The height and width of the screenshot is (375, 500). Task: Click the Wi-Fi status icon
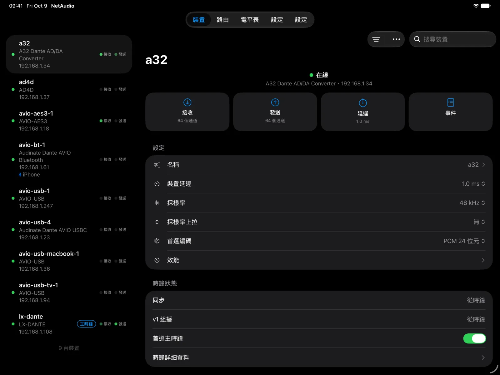[x=476, y=6]
